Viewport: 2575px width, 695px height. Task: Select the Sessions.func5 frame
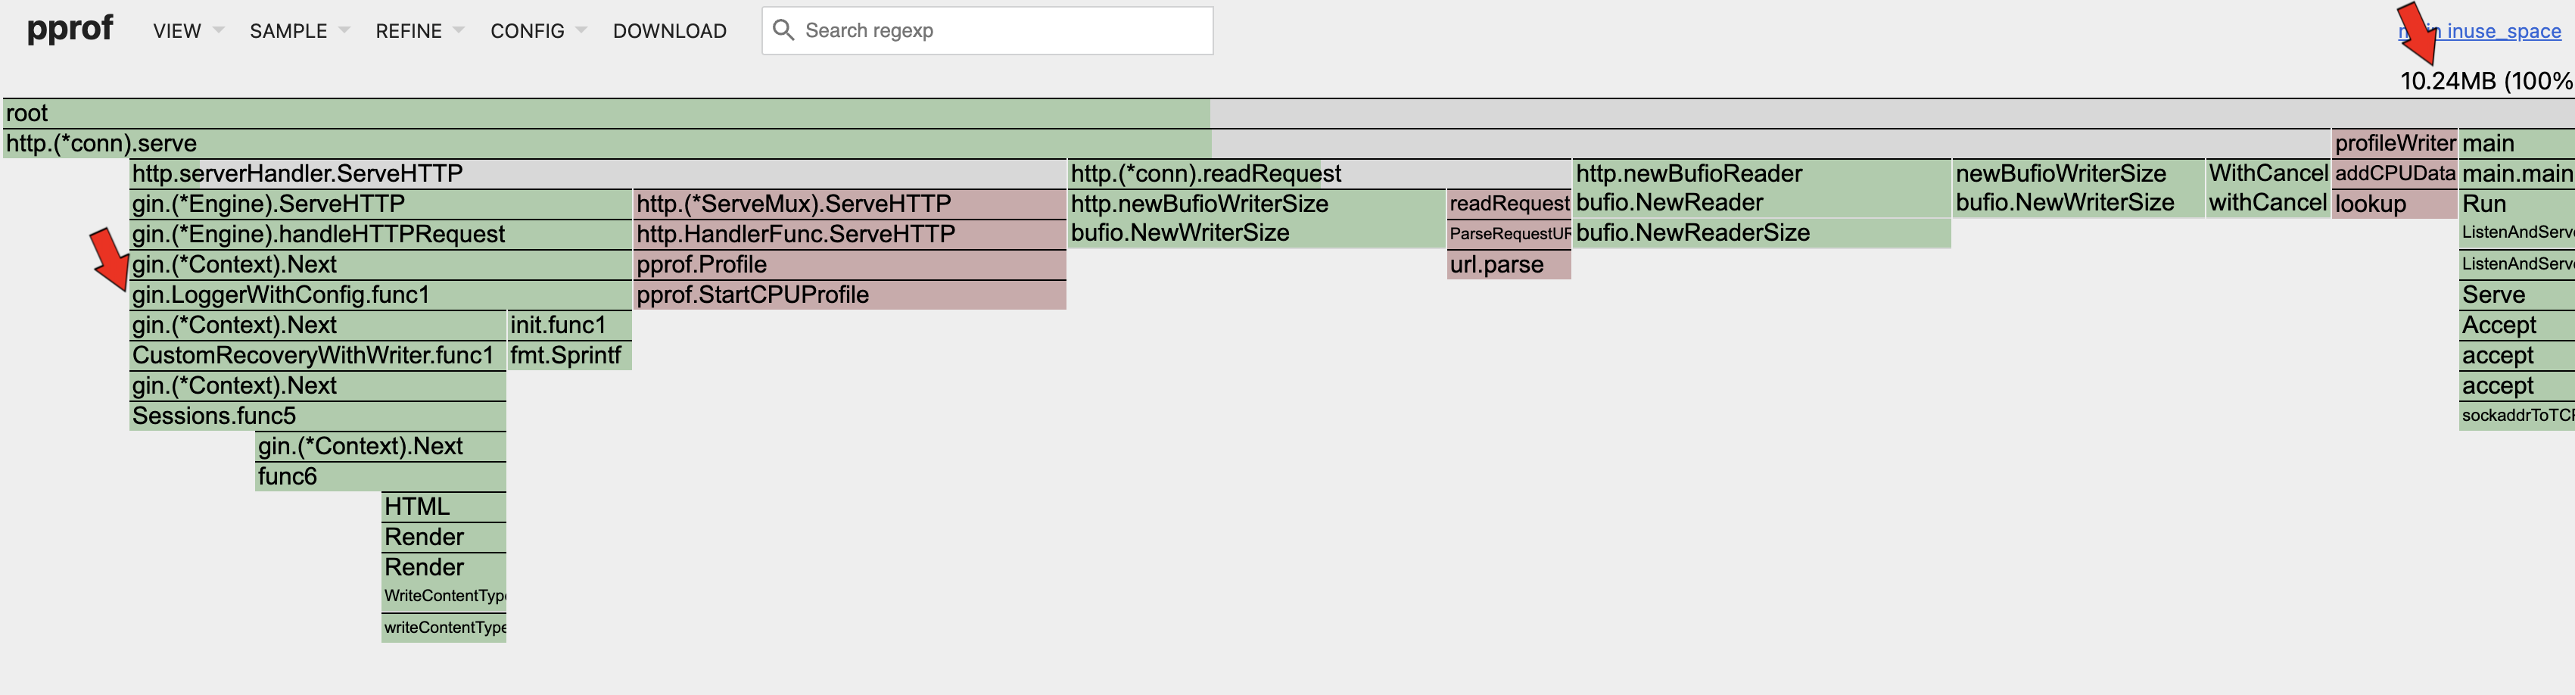pyautogui.click(x=318, y=415)
